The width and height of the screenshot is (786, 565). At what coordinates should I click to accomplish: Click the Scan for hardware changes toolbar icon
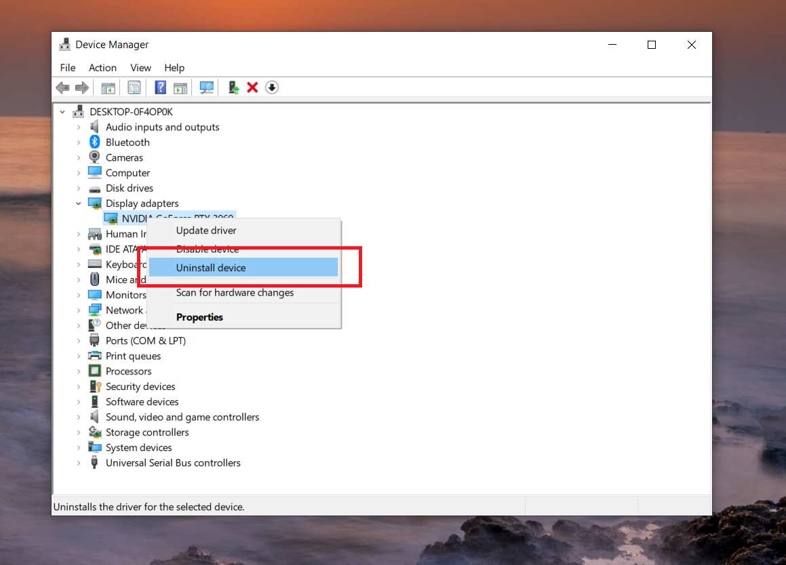point(206,87)
